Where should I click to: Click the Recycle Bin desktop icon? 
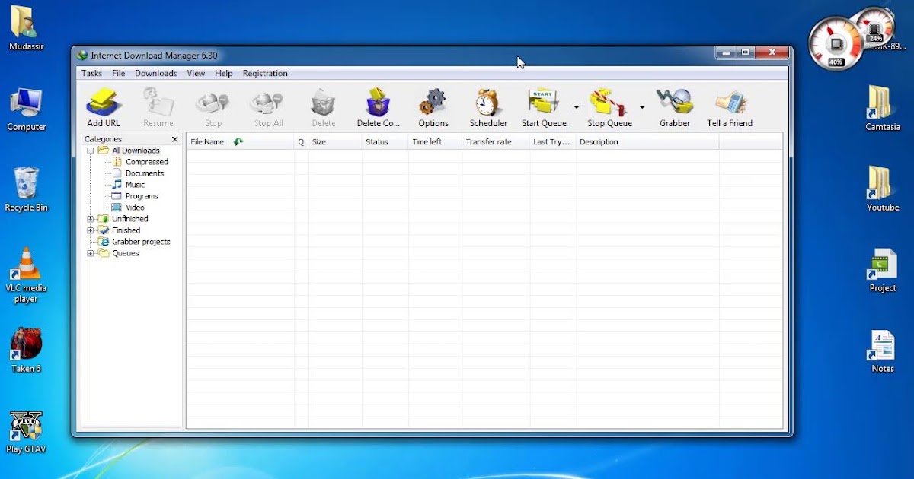(x=26, y=190)
